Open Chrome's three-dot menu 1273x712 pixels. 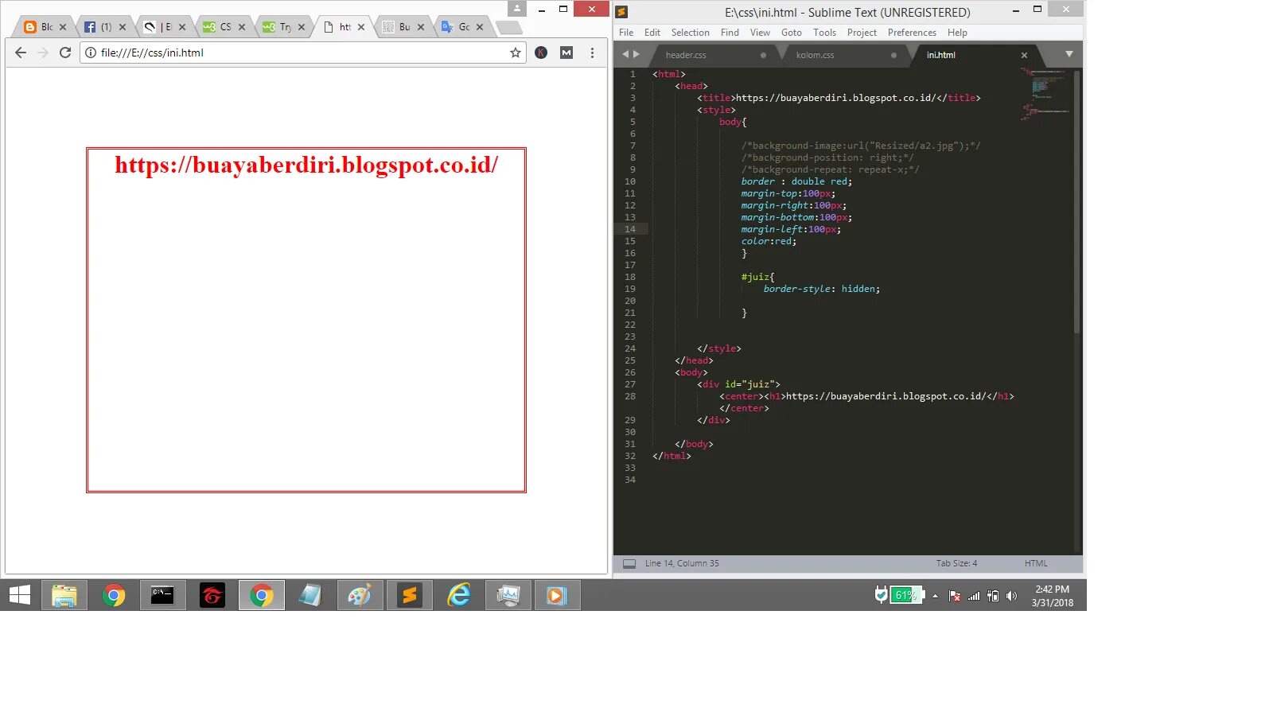[x=592, y=53]
